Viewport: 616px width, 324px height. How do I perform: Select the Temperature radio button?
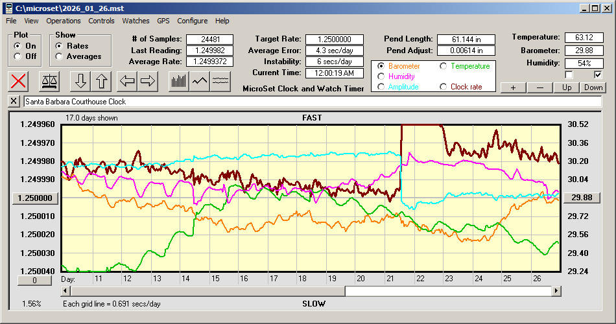click(x=444, y=66)
